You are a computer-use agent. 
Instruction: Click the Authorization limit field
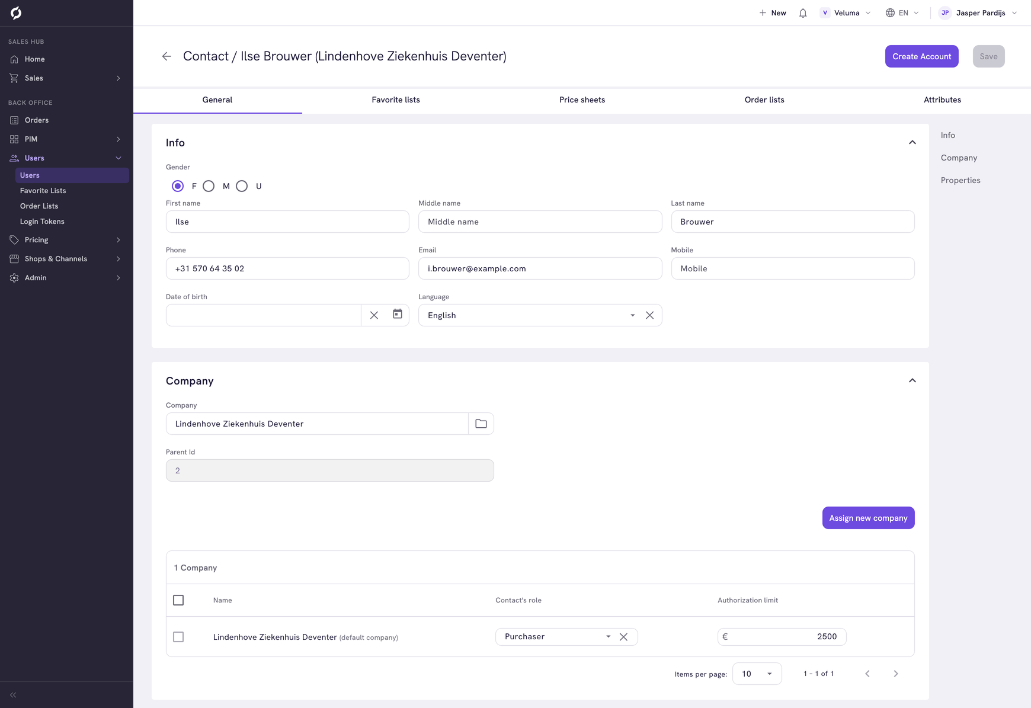point(782,637)
